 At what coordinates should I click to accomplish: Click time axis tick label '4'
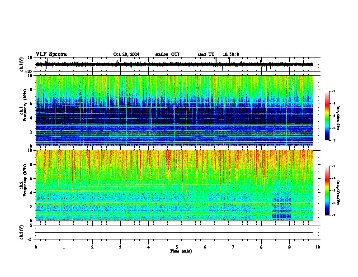click(149, 247)
